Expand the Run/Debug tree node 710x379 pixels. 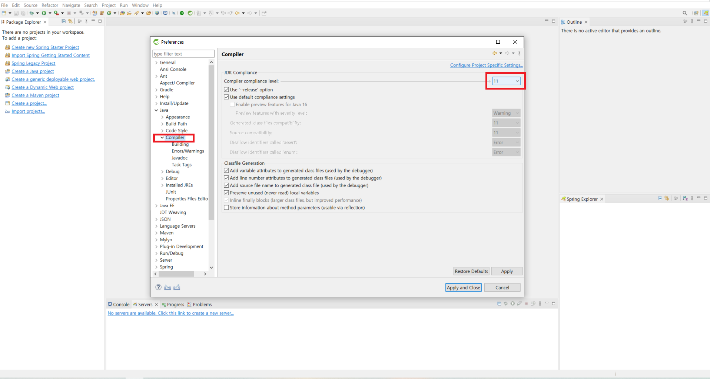point(156,254)
